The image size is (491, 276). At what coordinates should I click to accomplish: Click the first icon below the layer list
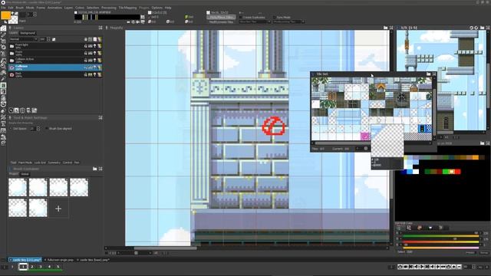coord(11,110)
